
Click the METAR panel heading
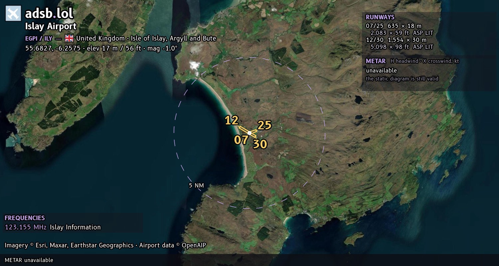coord(376,61)
